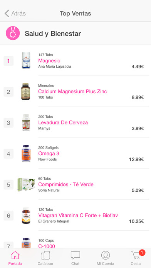Tap the Omega 3 bottle thumbnail
The height and width of the screenshot is (268, 151).
pos(26,154)
